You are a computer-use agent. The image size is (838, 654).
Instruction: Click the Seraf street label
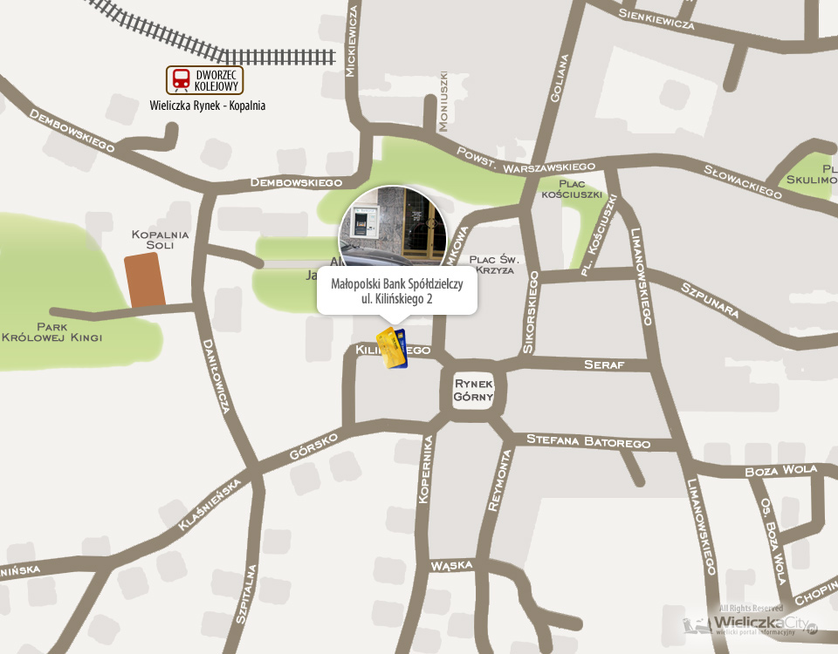(x=604, y=364)
